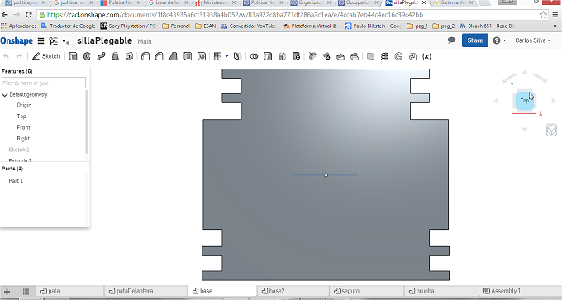
Task: Open the Carlos Silva account dropdown
Action: 532,40
